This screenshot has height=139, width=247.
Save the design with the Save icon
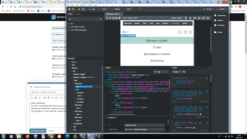click(89, 9)
